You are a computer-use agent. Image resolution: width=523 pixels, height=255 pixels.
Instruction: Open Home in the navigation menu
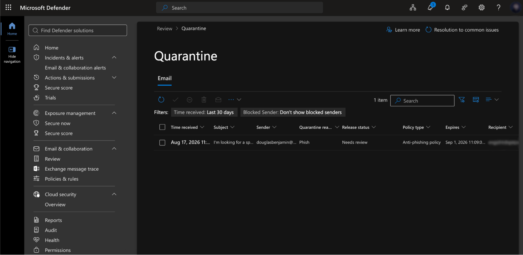52,48
